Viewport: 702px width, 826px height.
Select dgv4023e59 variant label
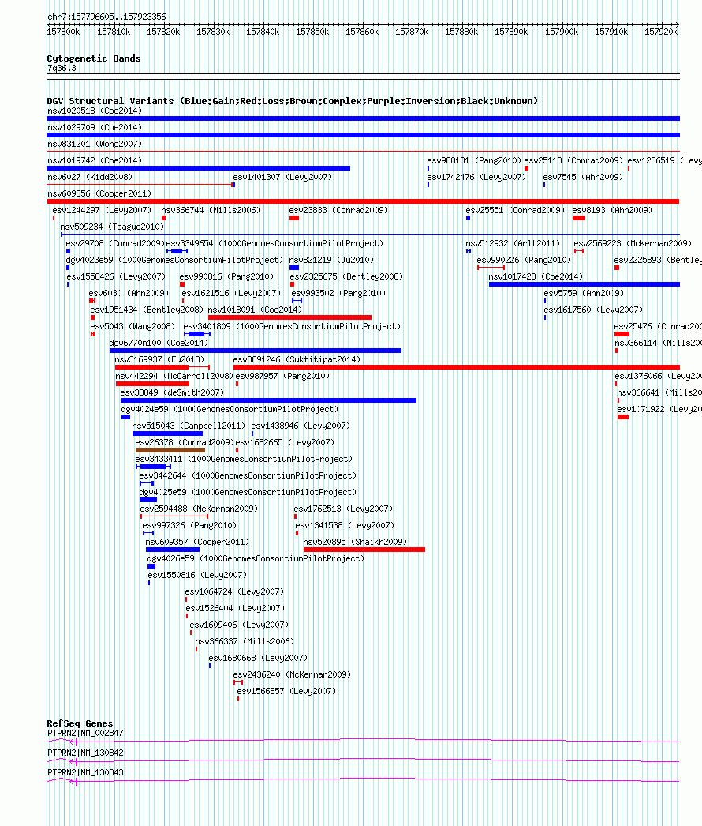pos(174,260)
